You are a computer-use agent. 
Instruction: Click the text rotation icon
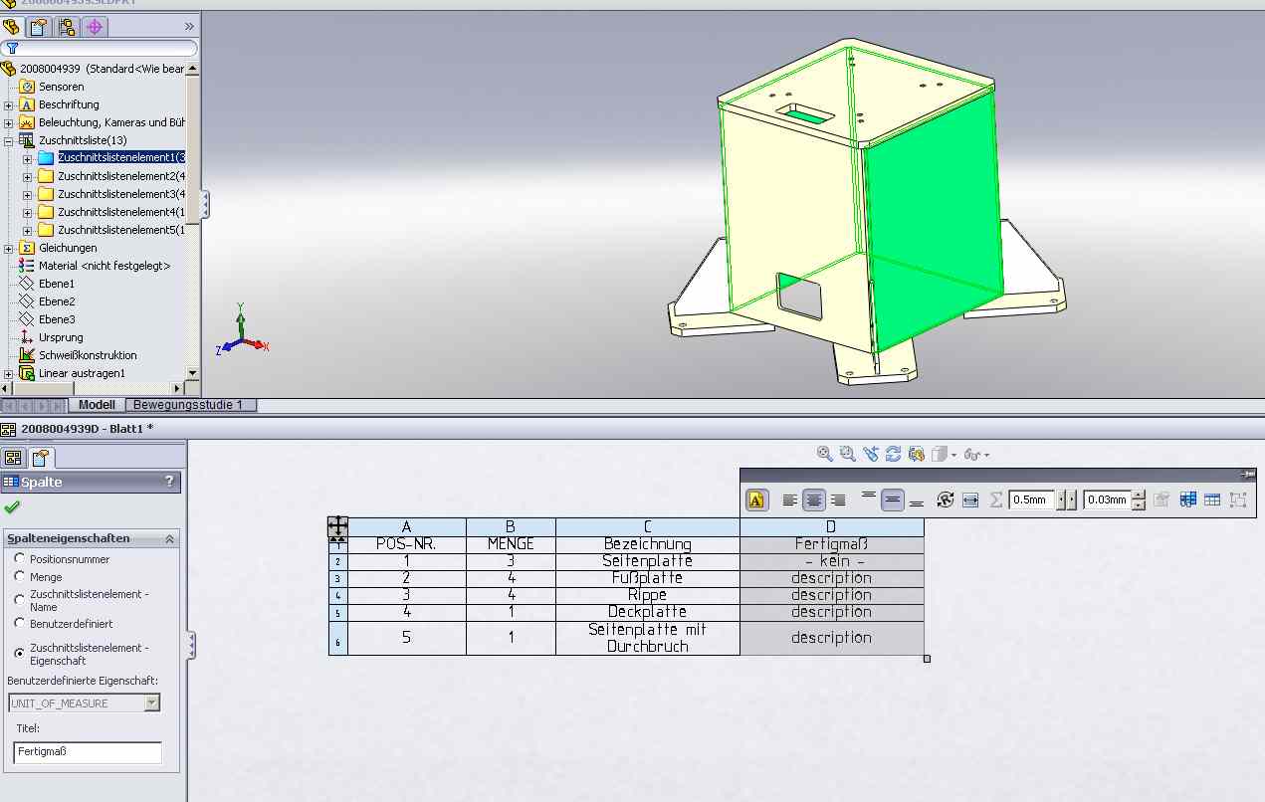pyautogui.click(x=947, y=501)
